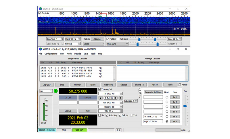
Task: Click the Halt Tx button
Action: 155,85
